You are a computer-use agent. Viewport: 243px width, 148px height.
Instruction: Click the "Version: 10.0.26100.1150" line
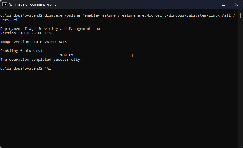[x=27, y=33]
